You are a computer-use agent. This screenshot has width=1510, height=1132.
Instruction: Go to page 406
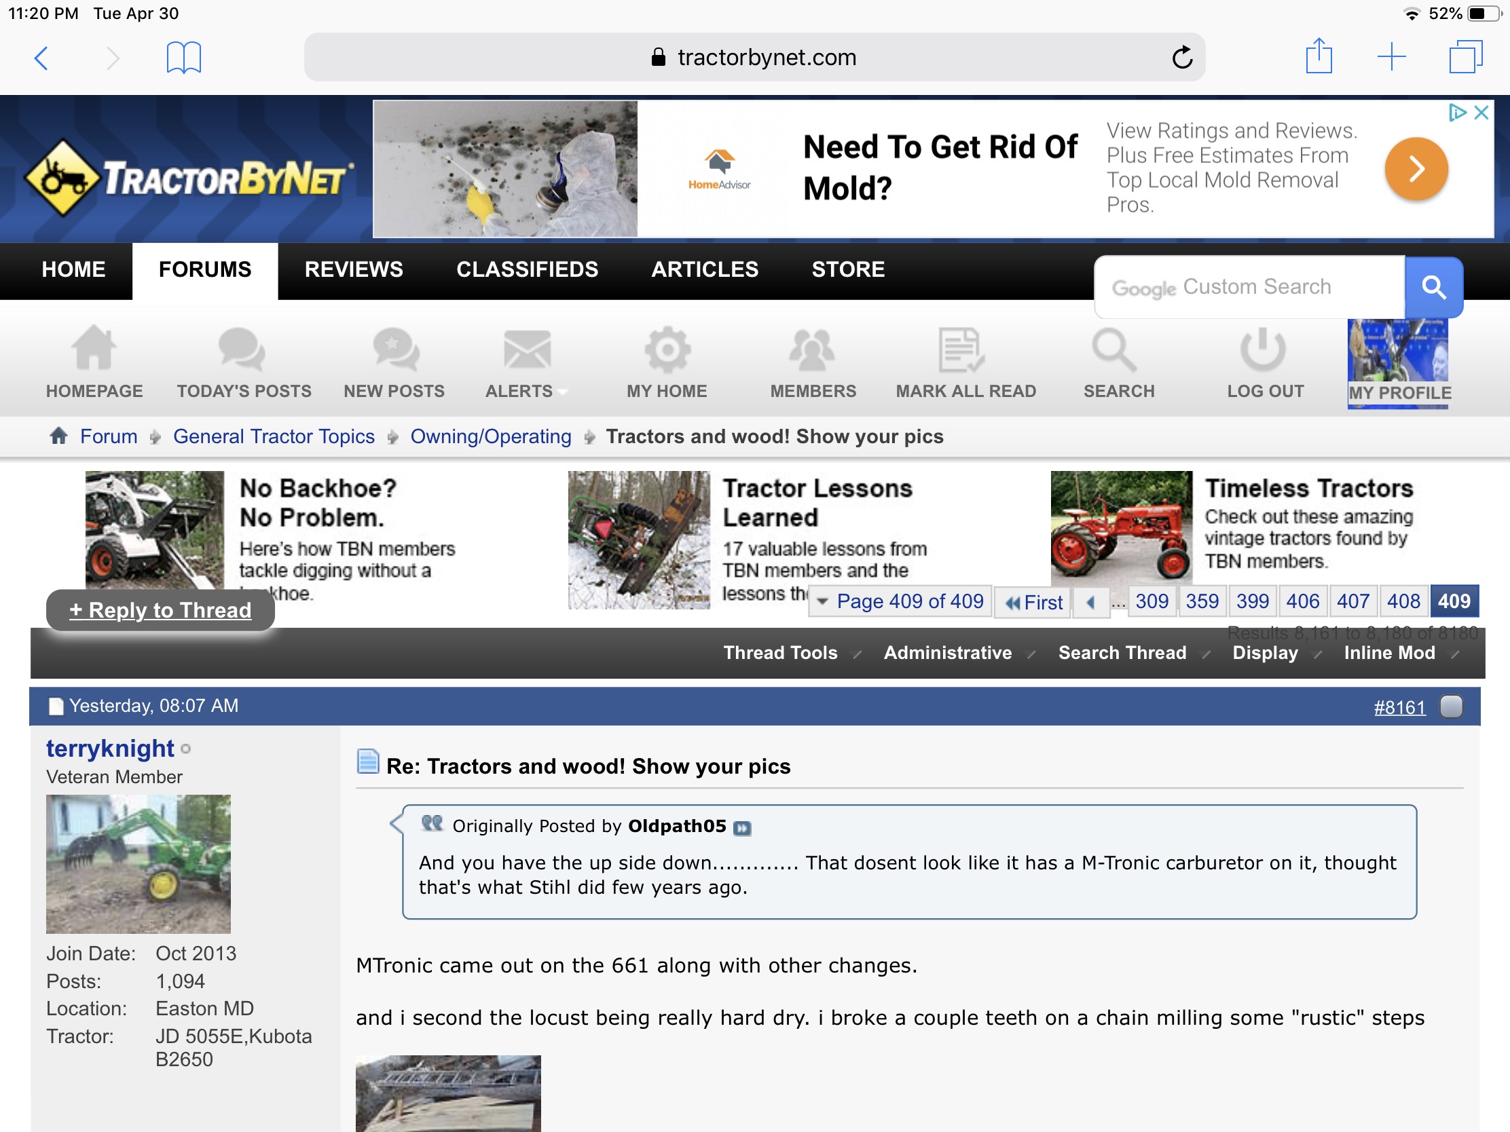click(1302, 602)
